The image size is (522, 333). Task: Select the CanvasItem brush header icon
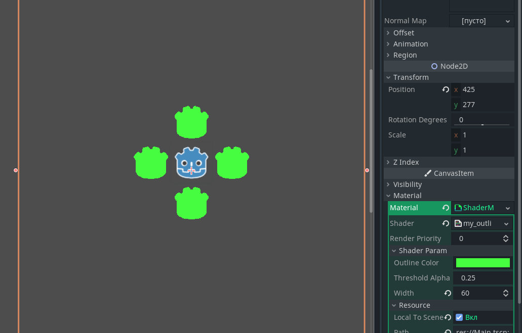(428, 173)
